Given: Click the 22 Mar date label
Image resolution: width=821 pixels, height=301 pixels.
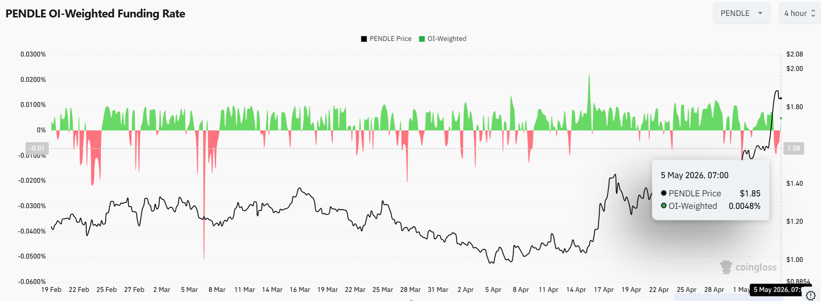Looking at the screenshot, I should tap(355, 290).
